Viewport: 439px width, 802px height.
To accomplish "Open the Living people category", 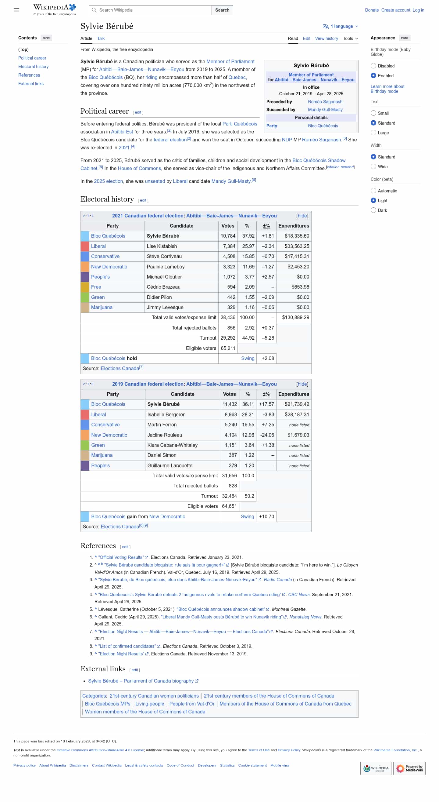I will (x=150, y=704).
